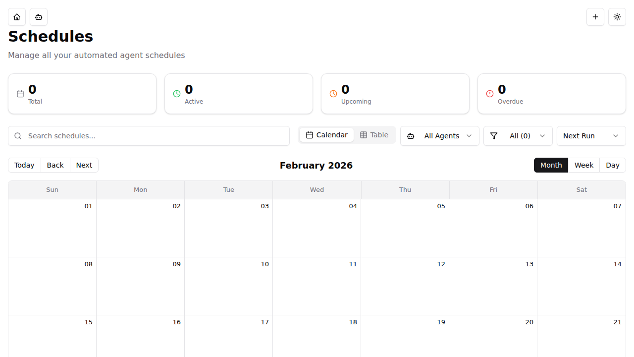Screen dimensions: 634x357
Task: Click the green clock icon on Active card
Action: point(177,94)
